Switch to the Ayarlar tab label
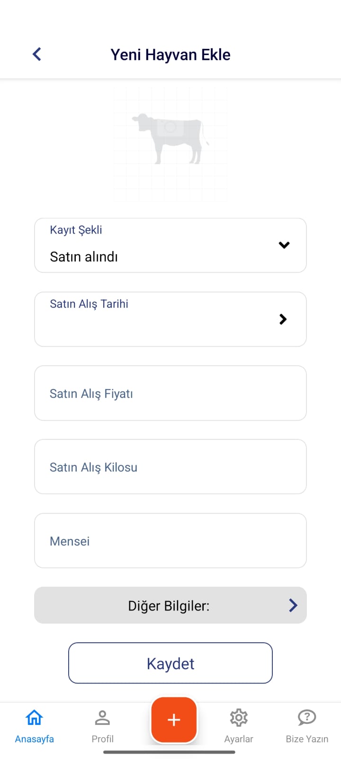 (x=239, y=739)
